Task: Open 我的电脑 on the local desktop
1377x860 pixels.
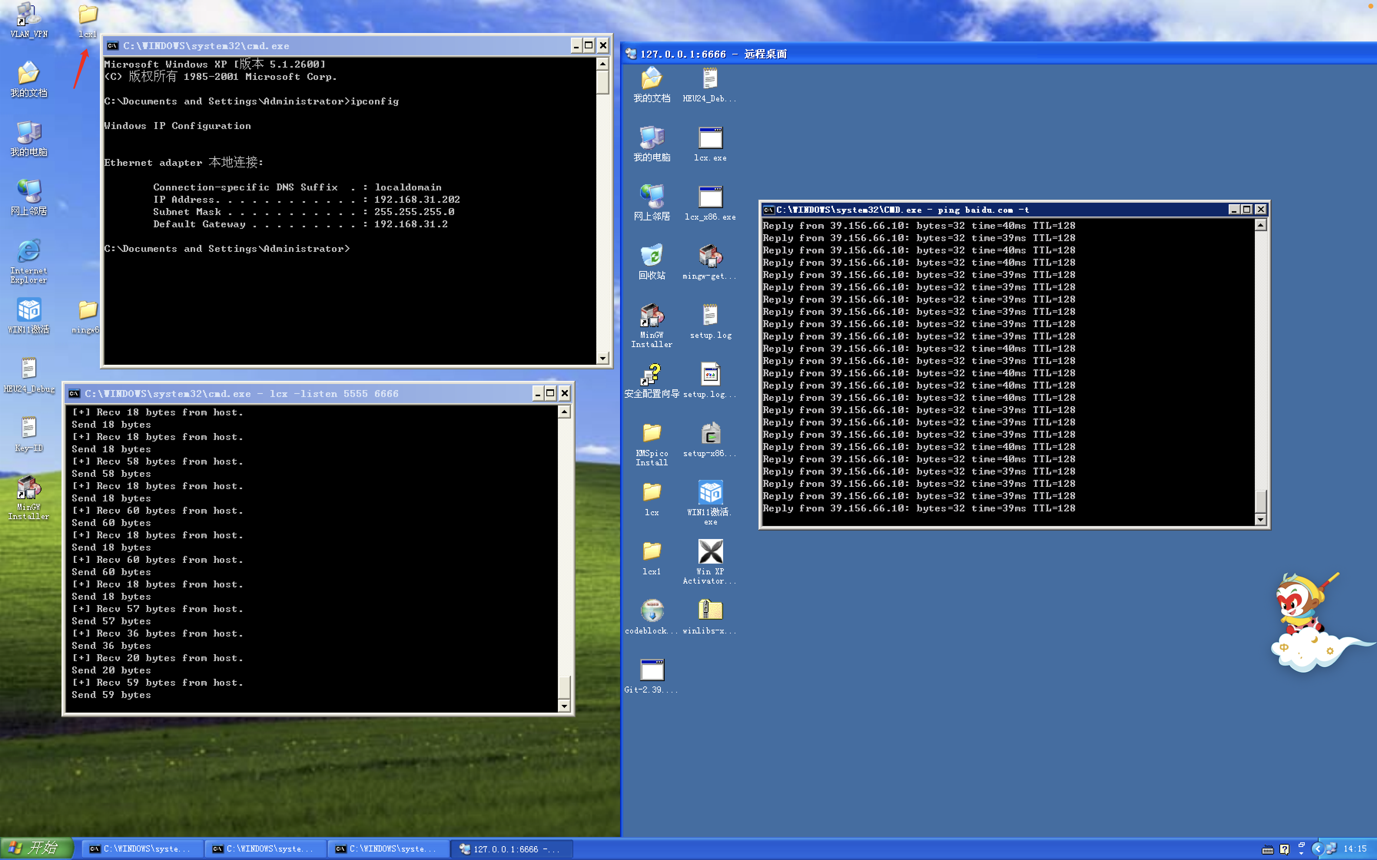Action: click(x=28, y=139)
